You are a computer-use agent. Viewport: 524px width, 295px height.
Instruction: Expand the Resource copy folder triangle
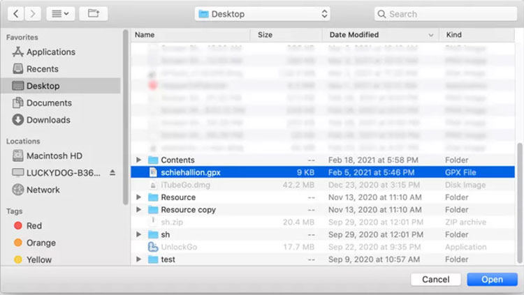pos(138,210)
